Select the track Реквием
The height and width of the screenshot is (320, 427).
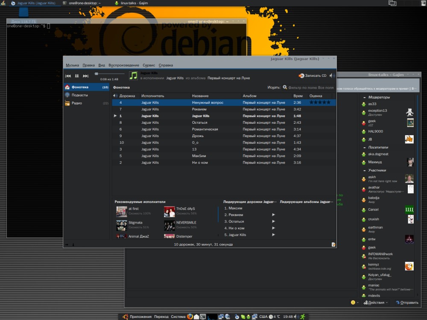224,109
